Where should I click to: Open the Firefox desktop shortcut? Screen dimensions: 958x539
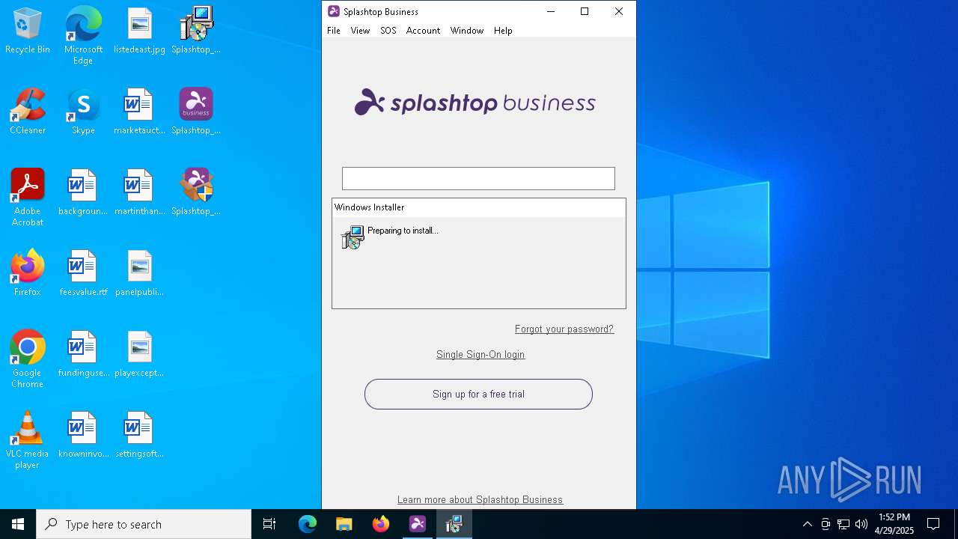pos(28,274)
